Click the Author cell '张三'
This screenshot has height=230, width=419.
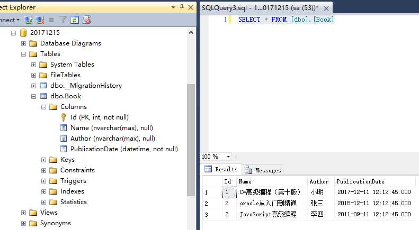[320, 204]
